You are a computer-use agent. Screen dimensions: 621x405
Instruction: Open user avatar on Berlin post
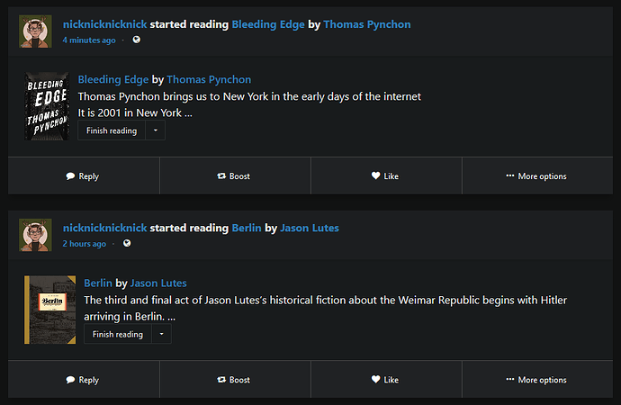click(36, 235)
